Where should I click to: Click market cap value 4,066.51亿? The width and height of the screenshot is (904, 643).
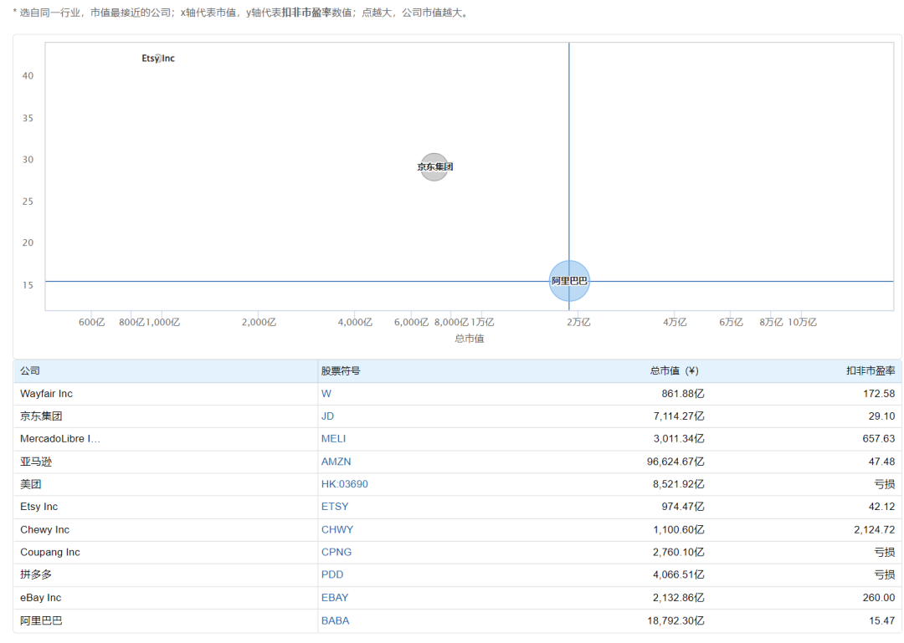click(x=679, y=574)
